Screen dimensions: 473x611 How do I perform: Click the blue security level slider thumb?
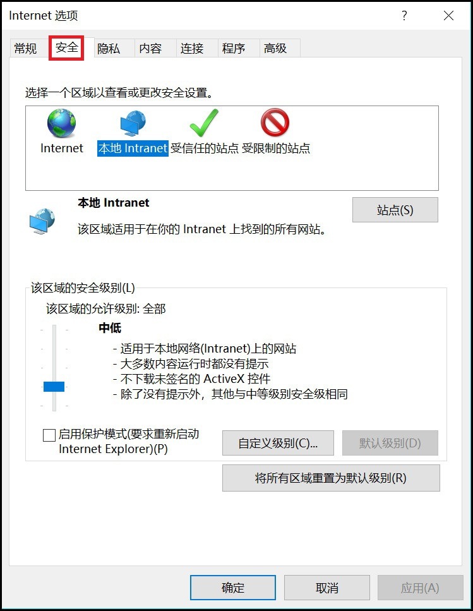pyautogui.click(x=54, y=387)
